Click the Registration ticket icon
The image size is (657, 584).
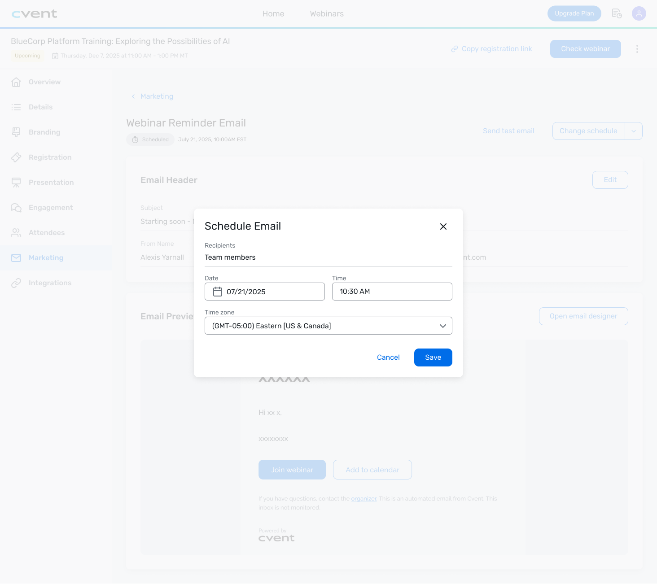[16, 157]
